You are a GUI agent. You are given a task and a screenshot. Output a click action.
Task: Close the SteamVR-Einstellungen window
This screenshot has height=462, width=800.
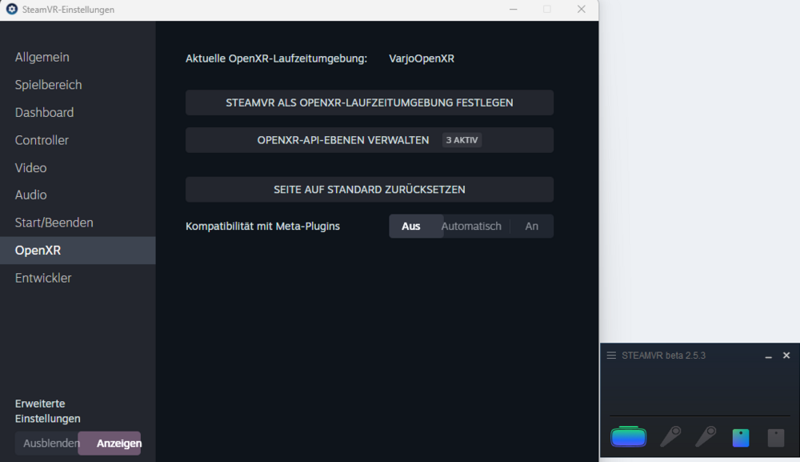[x=581, y=9]
